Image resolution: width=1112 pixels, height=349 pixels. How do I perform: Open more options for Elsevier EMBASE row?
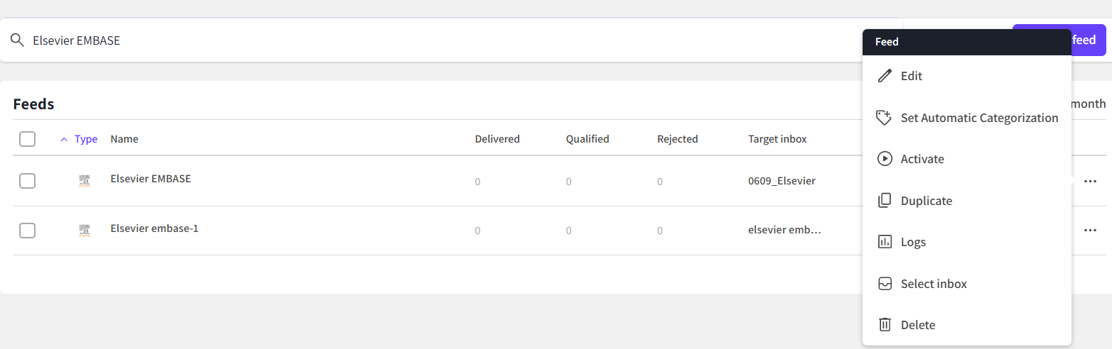pos(1090,181)
